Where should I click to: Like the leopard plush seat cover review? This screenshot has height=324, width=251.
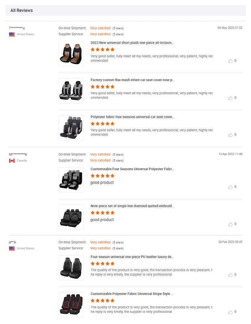pos(230,61)
